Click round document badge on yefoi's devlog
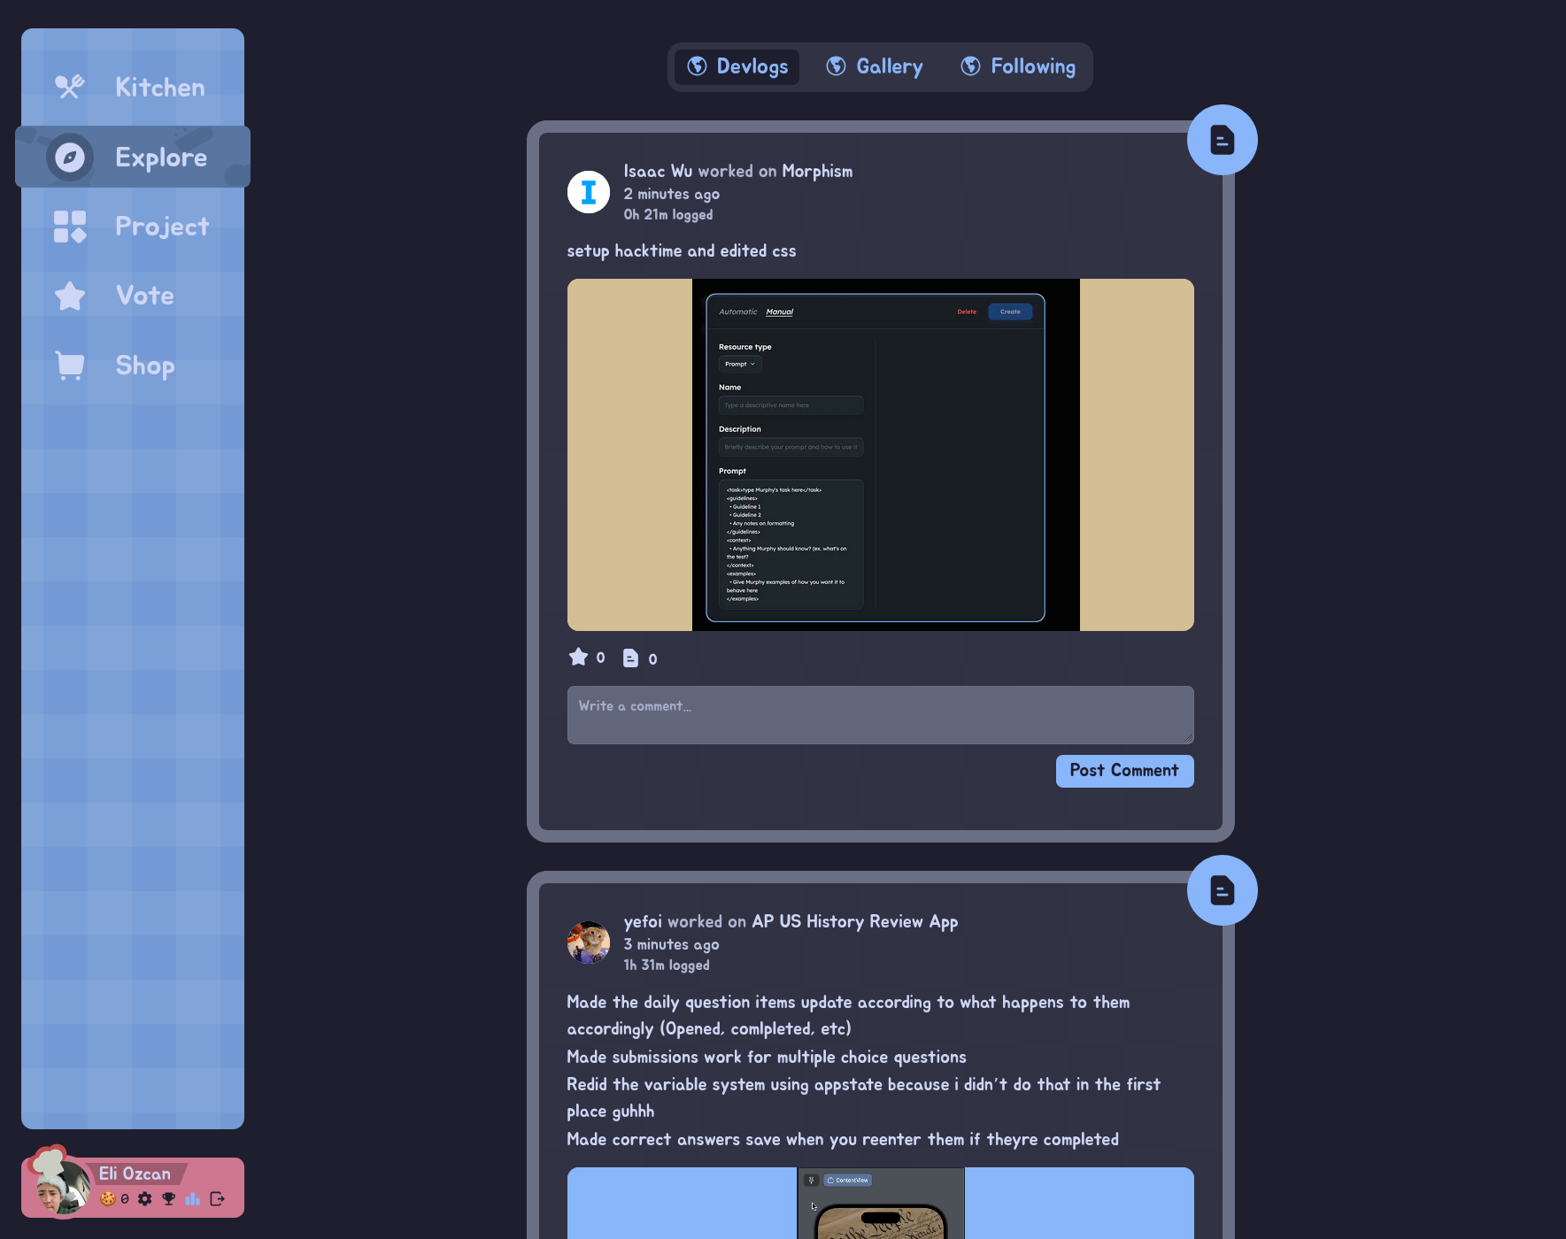This screenshot has width=1566, height=1239. (1222, 890)
